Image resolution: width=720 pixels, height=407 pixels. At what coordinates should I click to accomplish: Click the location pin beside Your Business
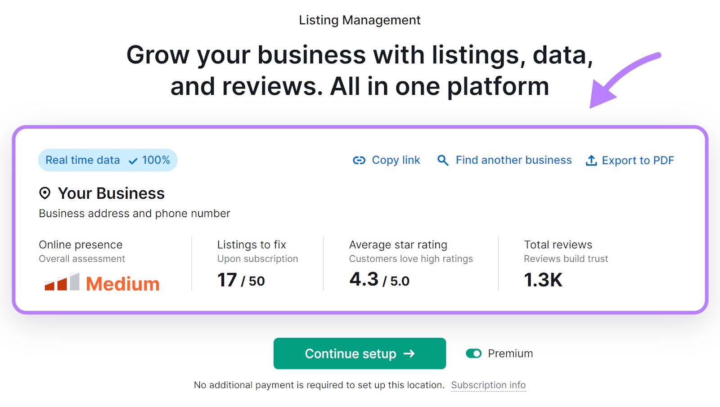[x=45, y=193]
